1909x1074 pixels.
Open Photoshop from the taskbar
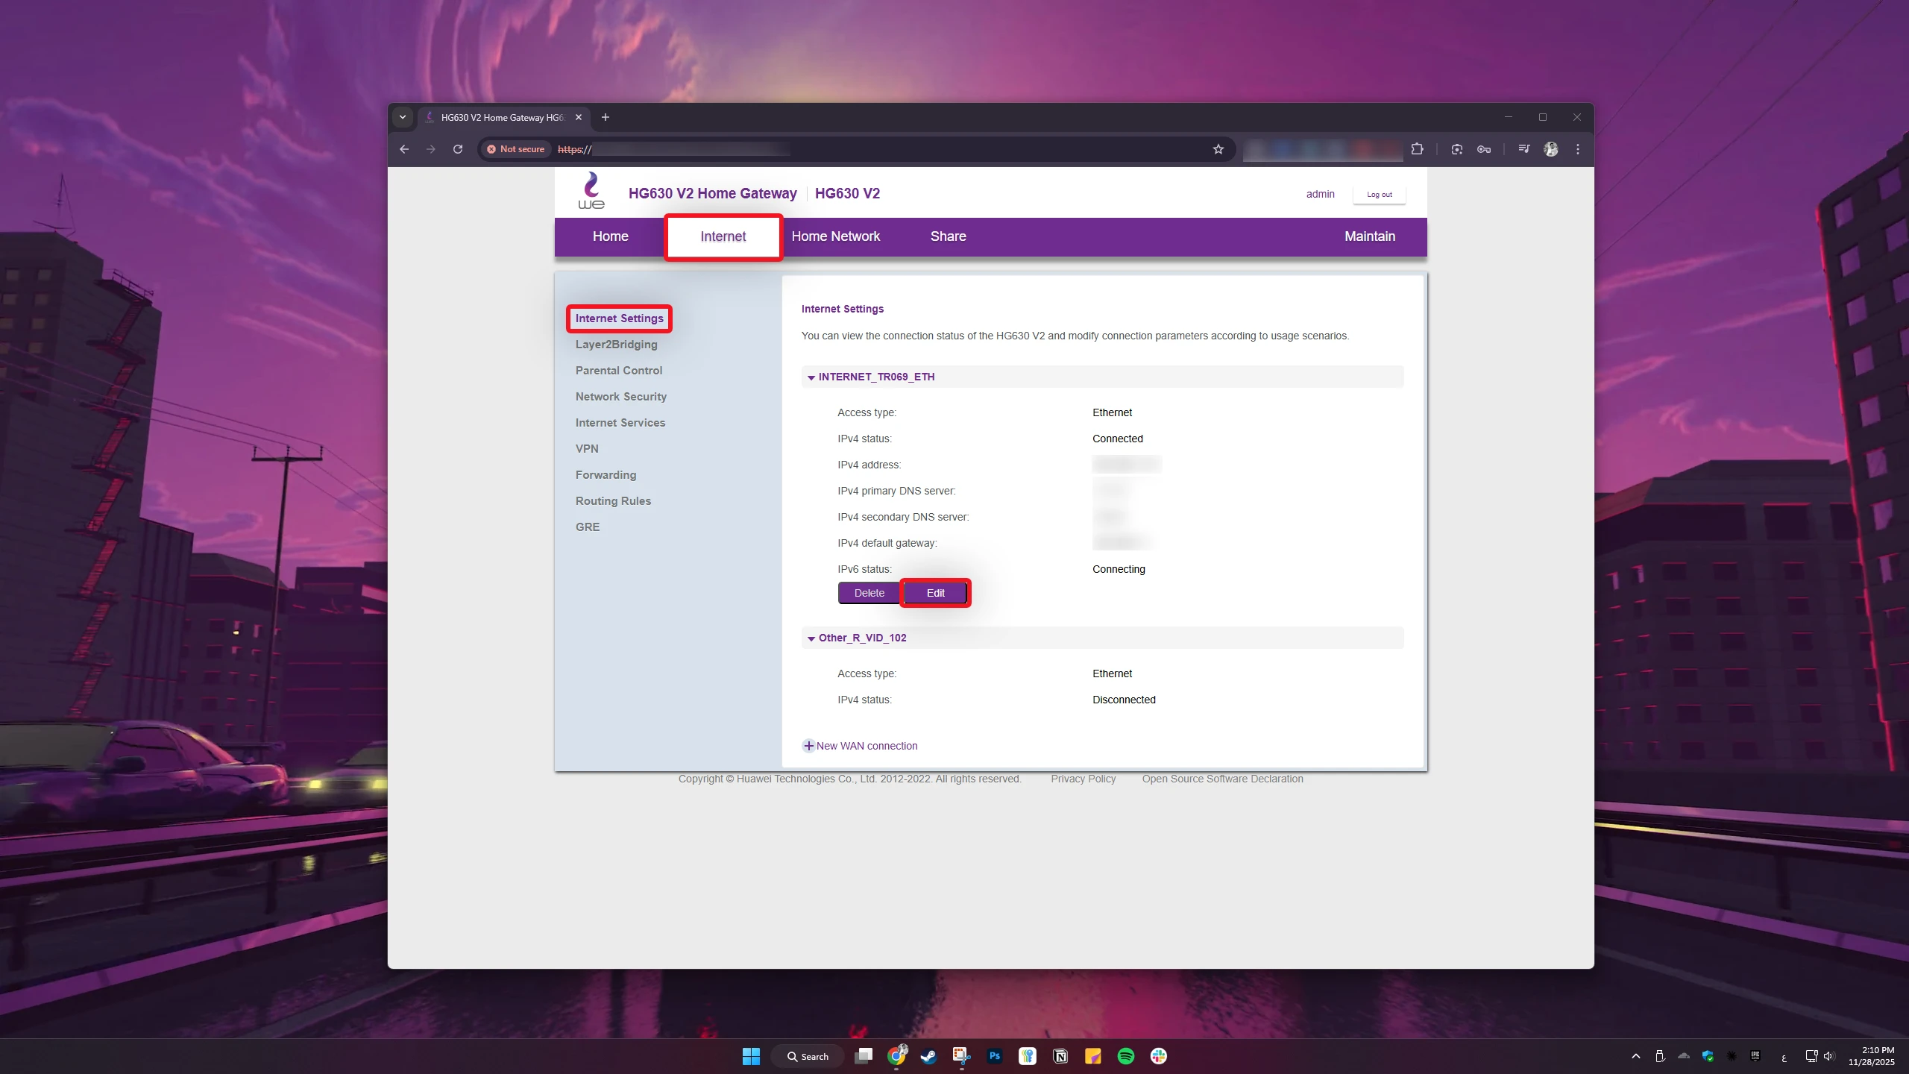click(x=994, y=1056)
